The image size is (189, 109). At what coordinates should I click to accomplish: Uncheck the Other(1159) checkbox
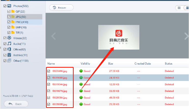pos(5,61)
